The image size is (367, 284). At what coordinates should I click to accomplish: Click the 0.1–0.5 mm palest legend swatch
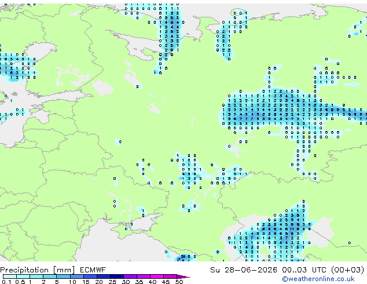coord(10,276)
